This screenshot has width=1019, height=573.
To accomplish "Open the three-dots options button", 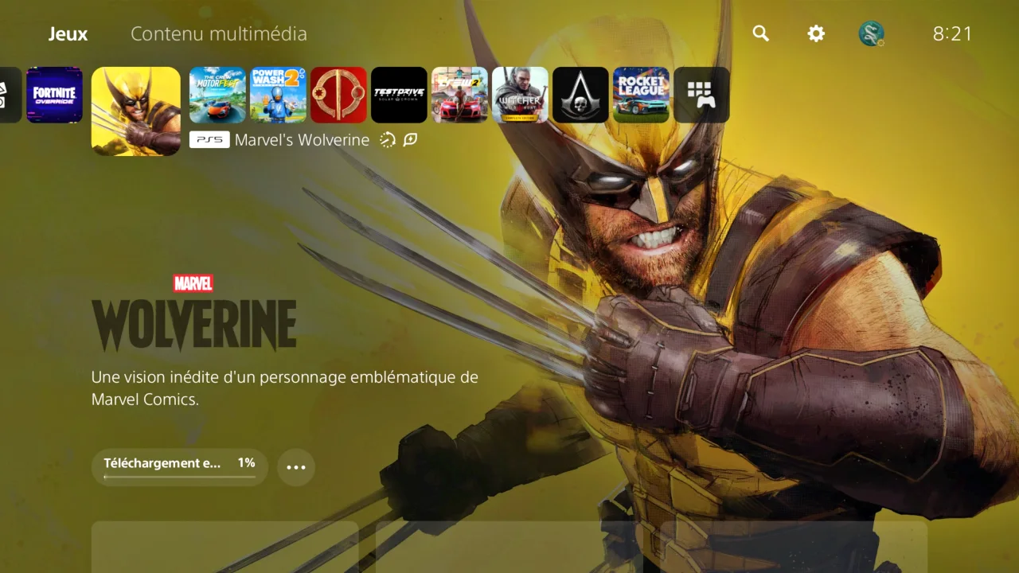I will click(296, 467).
